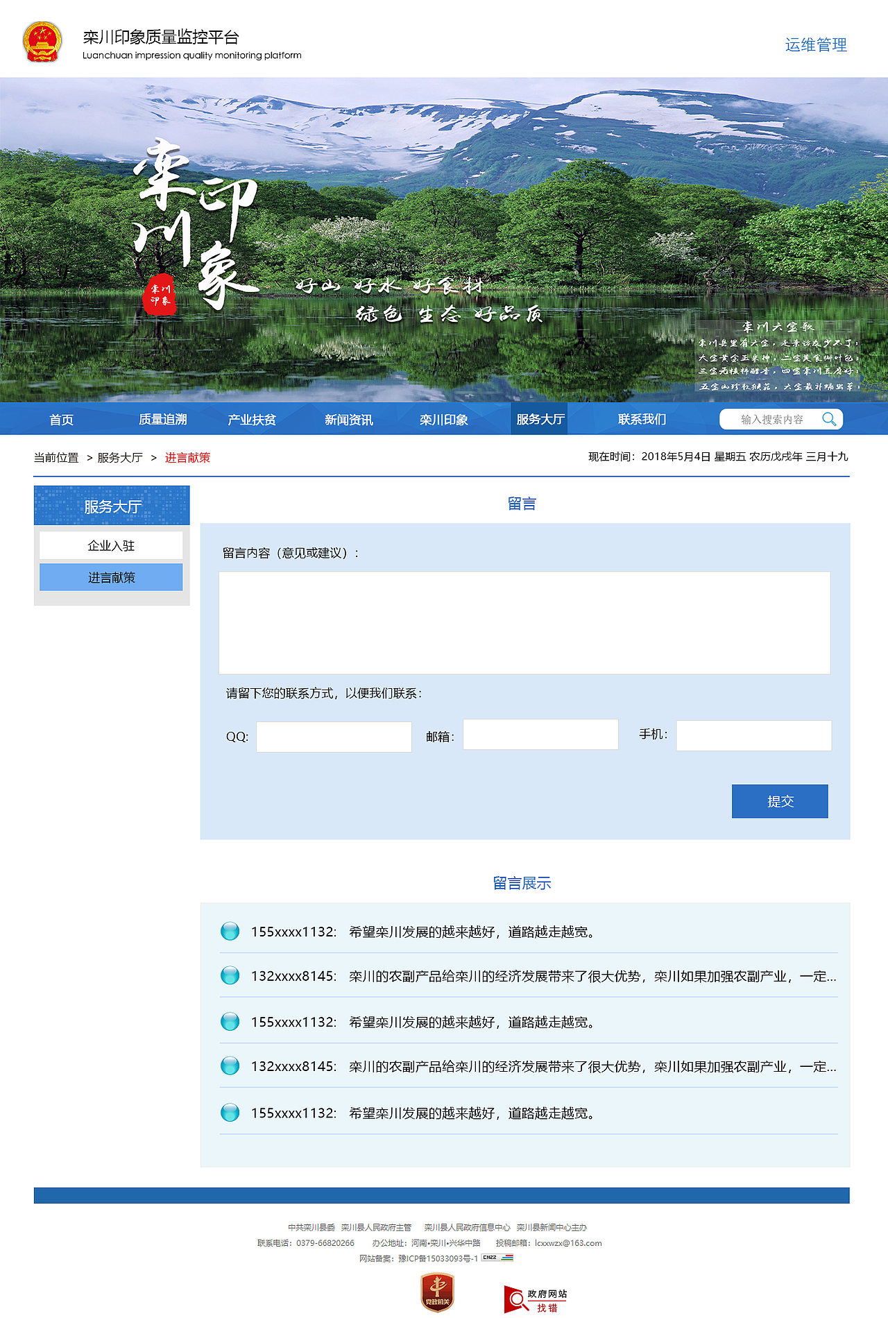This screenshot has height=1318, width=888.
Task: Click the 栾川县人民政府信息中心 footer text
Action: tap(467, 1227)
